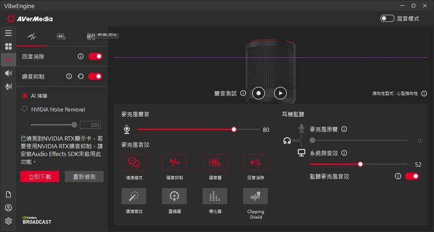
Task: Minimize the VibeEngine window
Action: (x=403, y=5)
